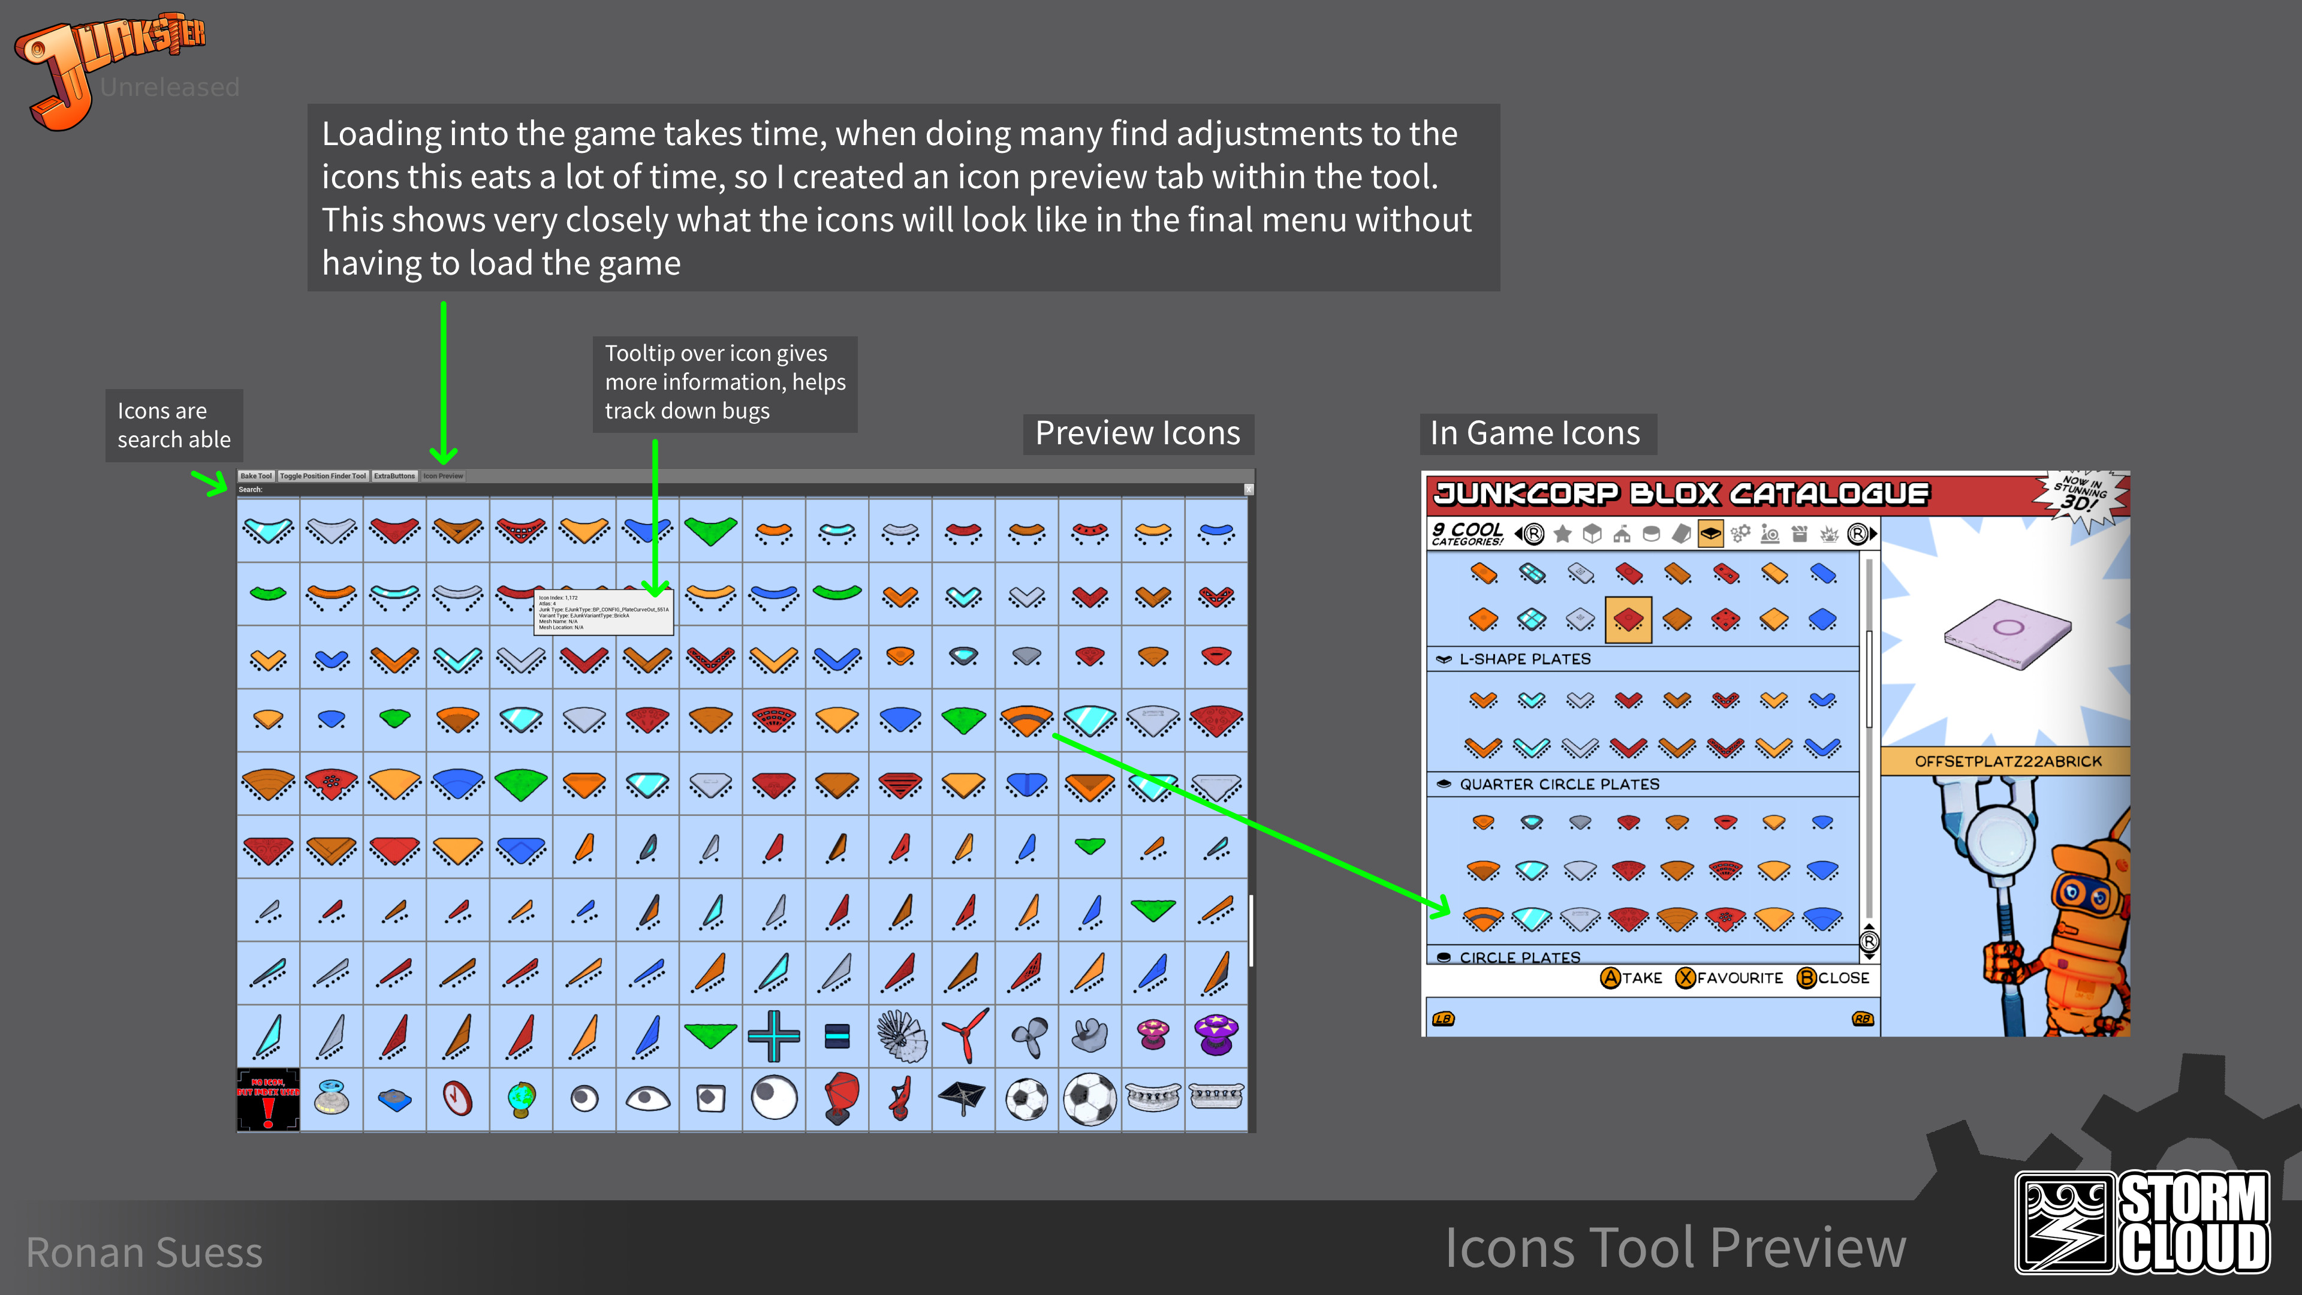This screenshot has height=1295, width=2302.
Task: Select the house Buildings category icon
Action: (x=1623, y=534)
